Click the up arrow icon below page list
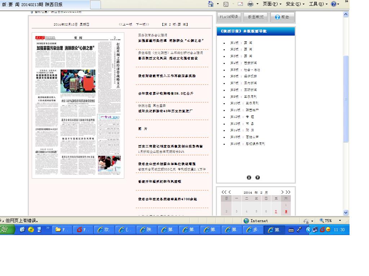 click(258, 178)
